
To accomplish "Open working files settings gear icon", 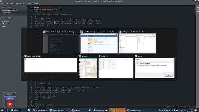I will click(x=23, y=7).
